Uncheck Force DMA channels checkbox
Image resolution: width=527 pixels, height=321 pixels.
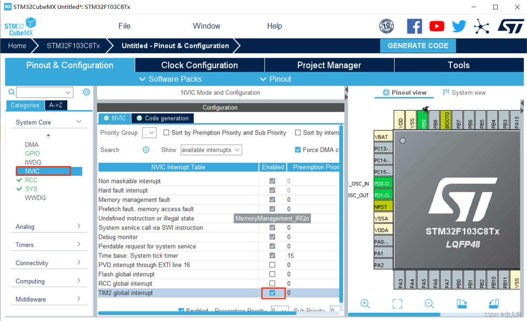298,150
